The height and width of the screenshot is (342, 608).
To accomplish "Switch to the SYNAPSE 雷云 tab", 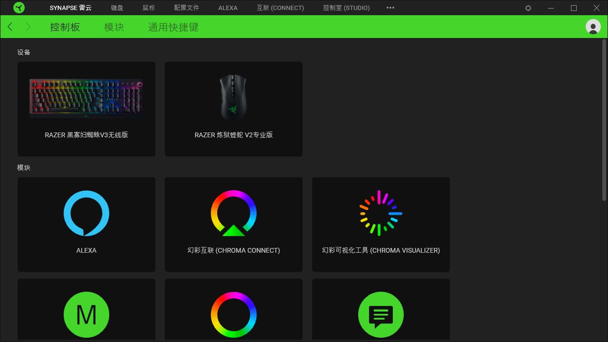I will coord(71,8).
